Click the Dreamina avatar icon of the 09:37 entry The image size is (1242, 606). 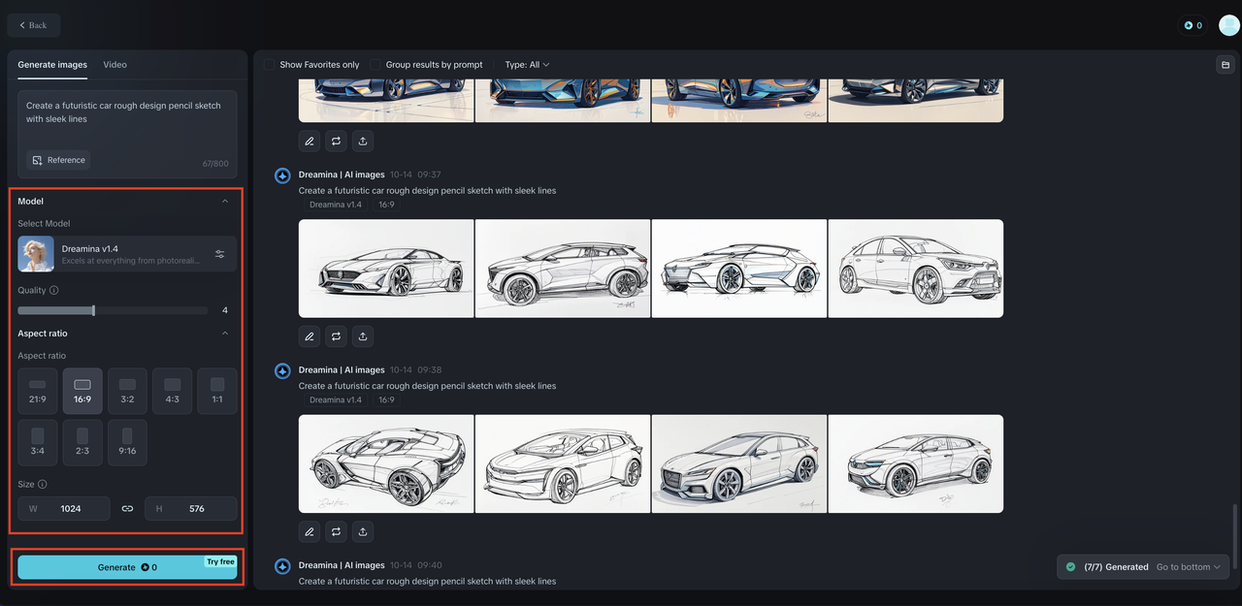coord(282,175)
